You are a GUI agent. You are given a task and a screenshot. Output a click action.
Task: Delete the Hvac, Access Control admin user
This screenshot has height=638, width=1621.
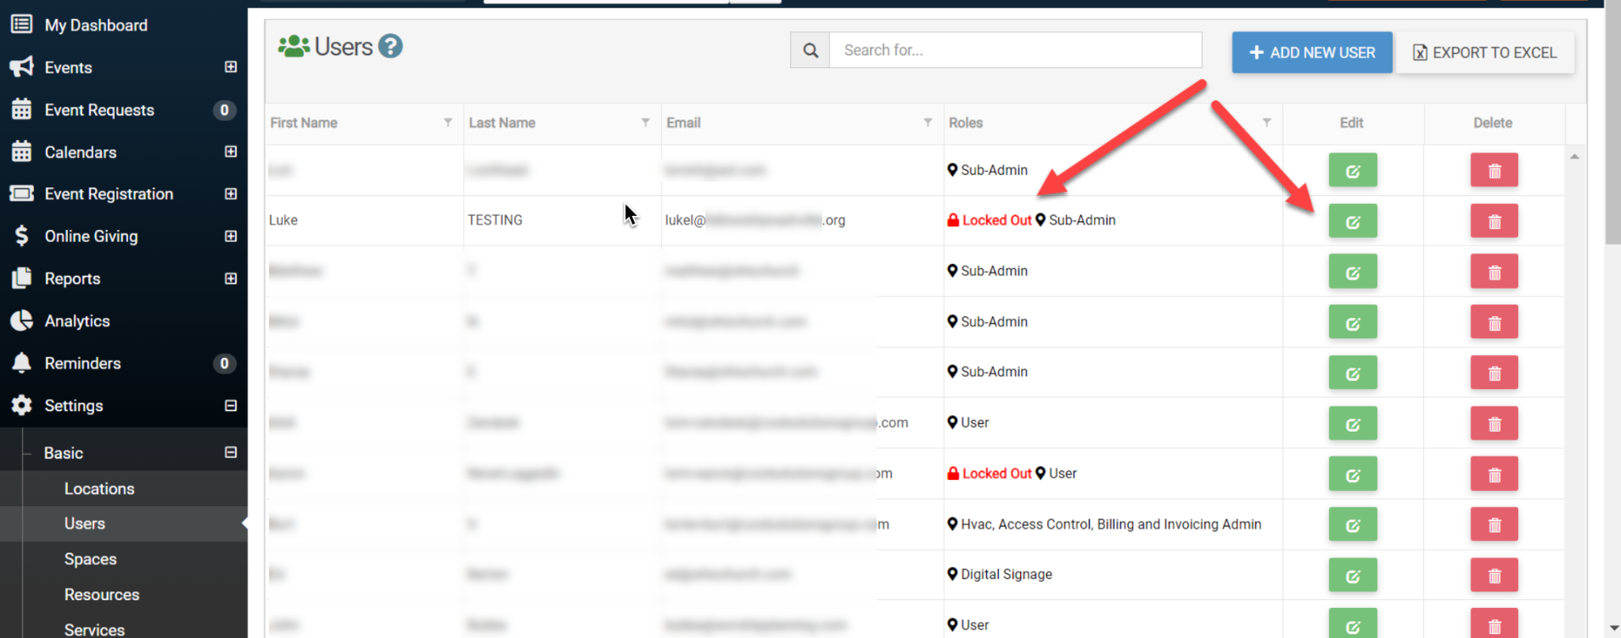1494,525
